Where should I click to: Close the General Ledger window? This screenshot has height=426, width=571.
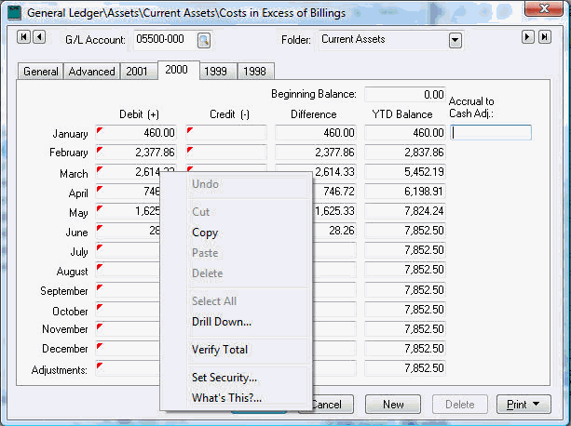(544, 8)
